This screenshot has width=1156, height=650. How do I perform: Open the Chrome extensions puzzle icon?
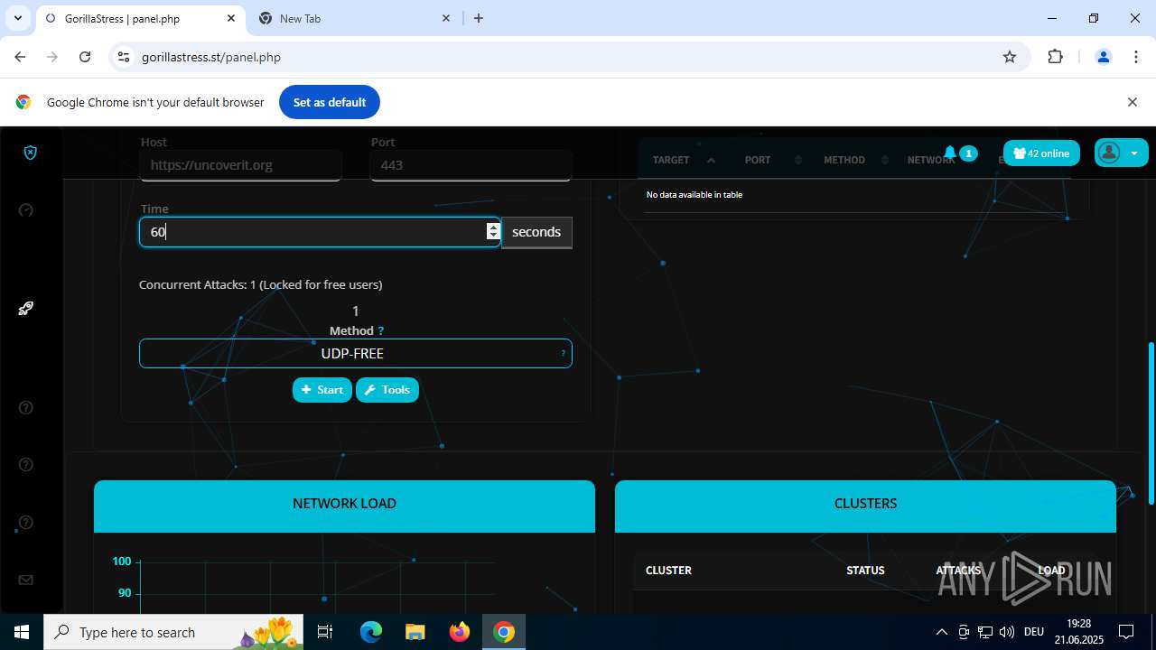(1056, 57)
